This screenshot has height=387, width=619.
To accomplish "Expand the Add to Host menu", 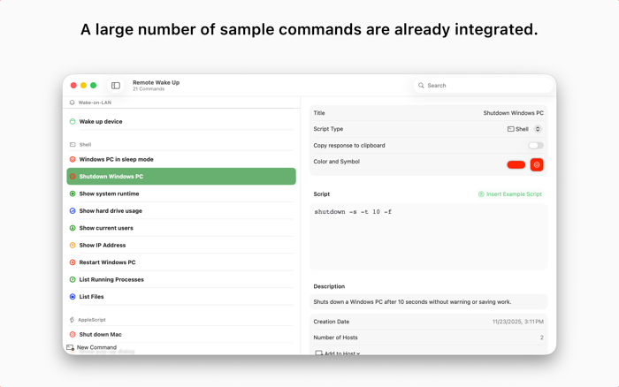I will 338,353.
